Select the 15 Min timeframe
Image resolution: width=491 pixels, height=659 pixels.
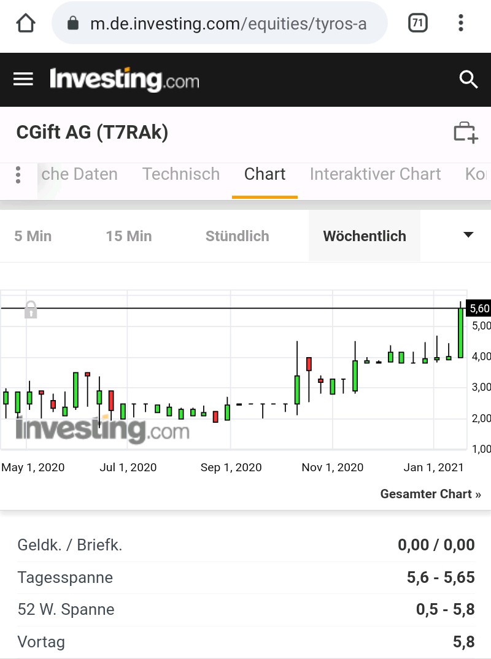(129, 236)
